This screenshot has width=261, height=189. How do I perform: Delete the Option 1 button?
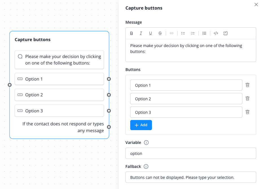point(247,85)
